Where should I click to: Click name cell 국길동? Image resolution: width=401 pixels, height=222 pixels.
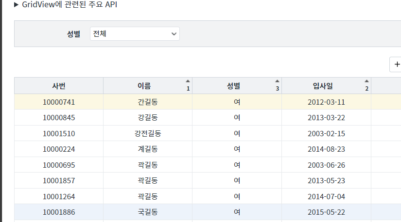(148, 212)
